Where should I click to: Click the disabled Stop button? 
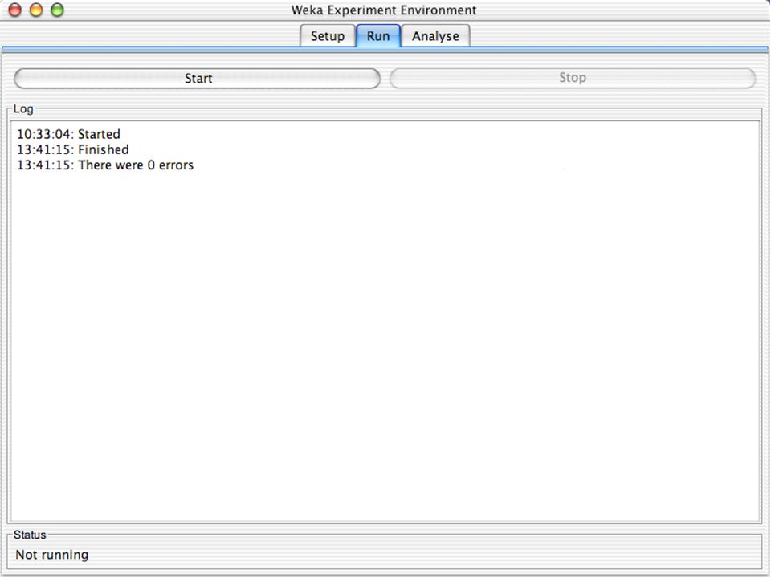coord(573,78)
